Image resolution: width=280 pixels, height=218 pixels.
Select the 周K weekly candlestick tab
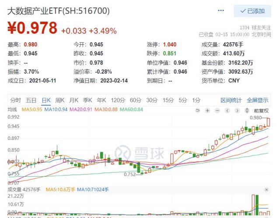pos(60,100)
